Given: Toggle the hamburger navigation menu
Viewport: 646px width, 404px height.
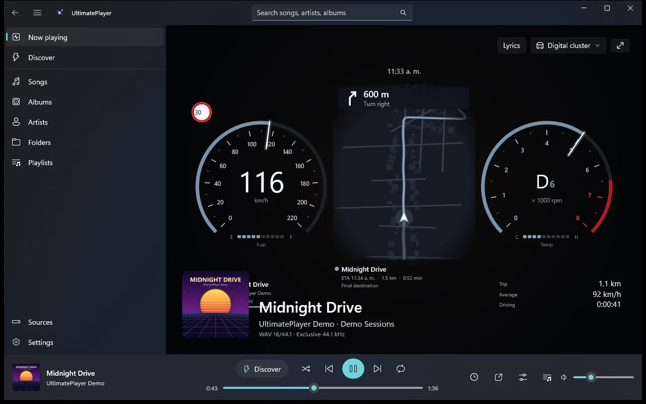Looking at the screenshot, I should (37, 13).
